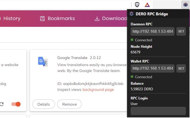Remove the Google Translate extension
Viewport: 190px width, 118px height.
69,104
